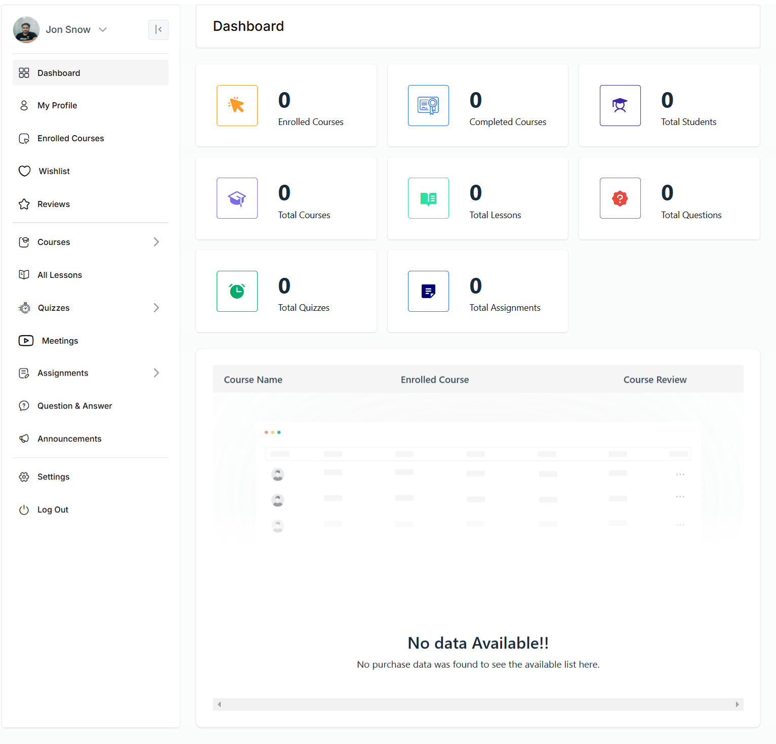Open the All Lessons book icon

[x=24, y=274]
